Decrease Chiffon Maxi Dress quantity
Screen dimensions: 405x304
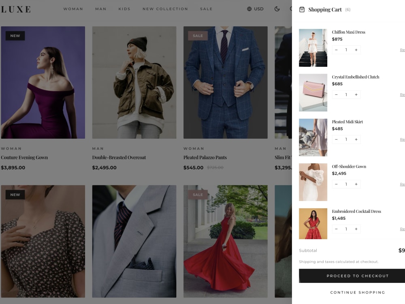coord(336,50)
